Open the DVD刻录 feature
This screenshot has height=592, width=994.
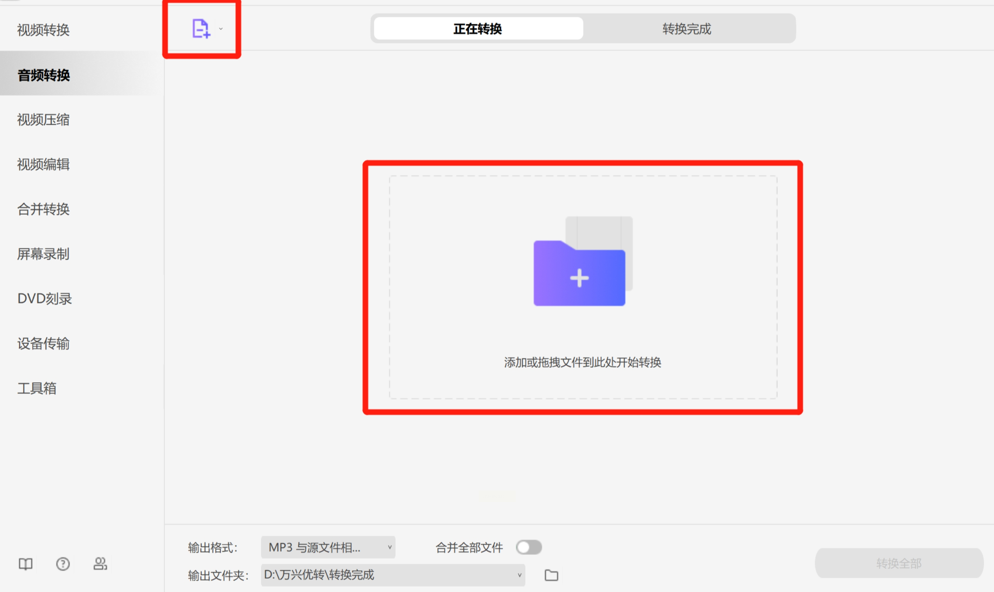point(44,298)
